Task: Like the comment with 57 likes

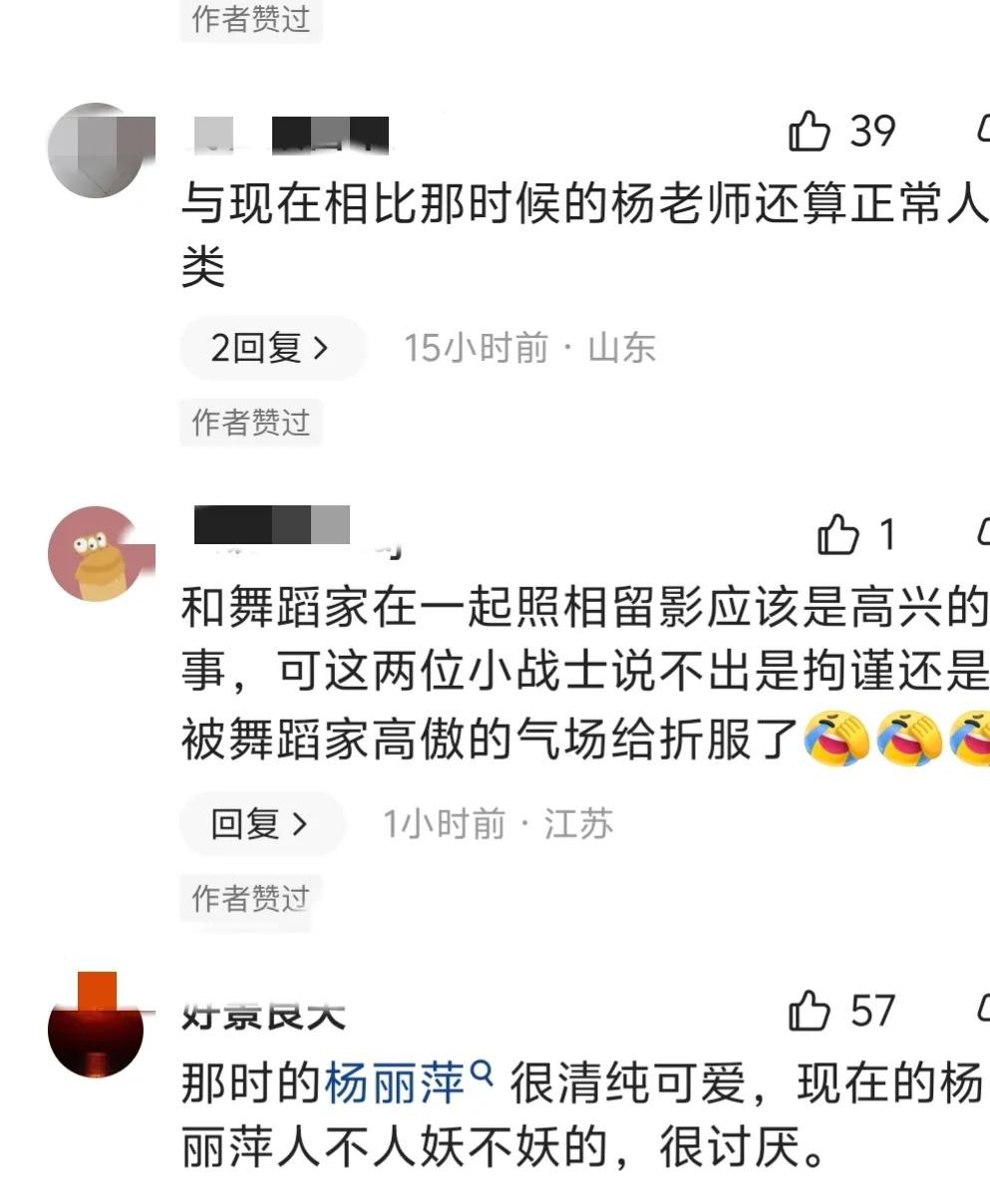Action: pyautogui.click(x=809, y=1011)
